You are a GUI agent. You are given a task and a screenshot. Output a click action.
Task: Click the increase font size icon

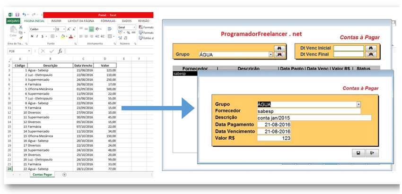pos(69,29)
